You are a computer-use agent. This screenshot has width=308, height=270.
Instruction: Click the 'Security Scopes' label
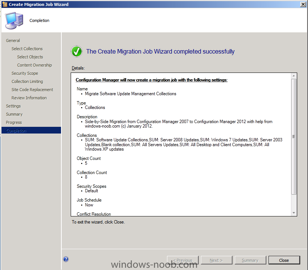[x=92, y=186]
